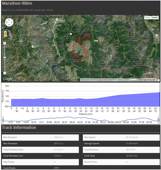Click the Lazaropole label on the map

point(74,61)
